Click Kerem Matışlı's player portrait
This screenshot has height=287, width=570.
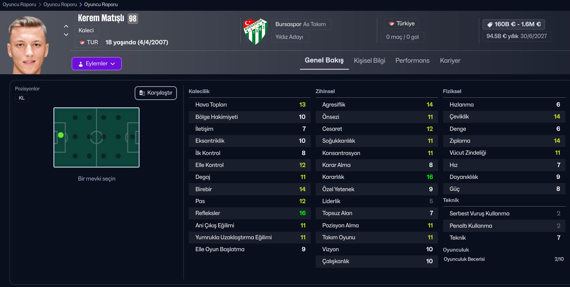click(28, 44)
